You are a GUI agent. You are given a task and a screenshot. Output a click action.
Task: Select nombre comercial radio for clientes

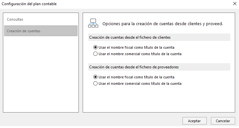[95, 54]
